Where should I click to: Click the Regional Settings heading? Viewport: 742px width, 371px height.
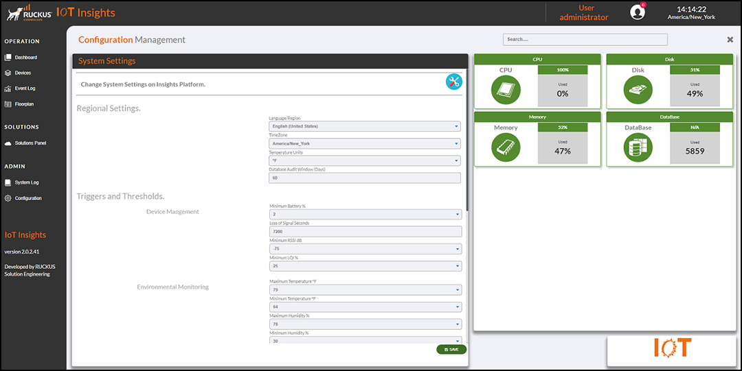(109, 108)
